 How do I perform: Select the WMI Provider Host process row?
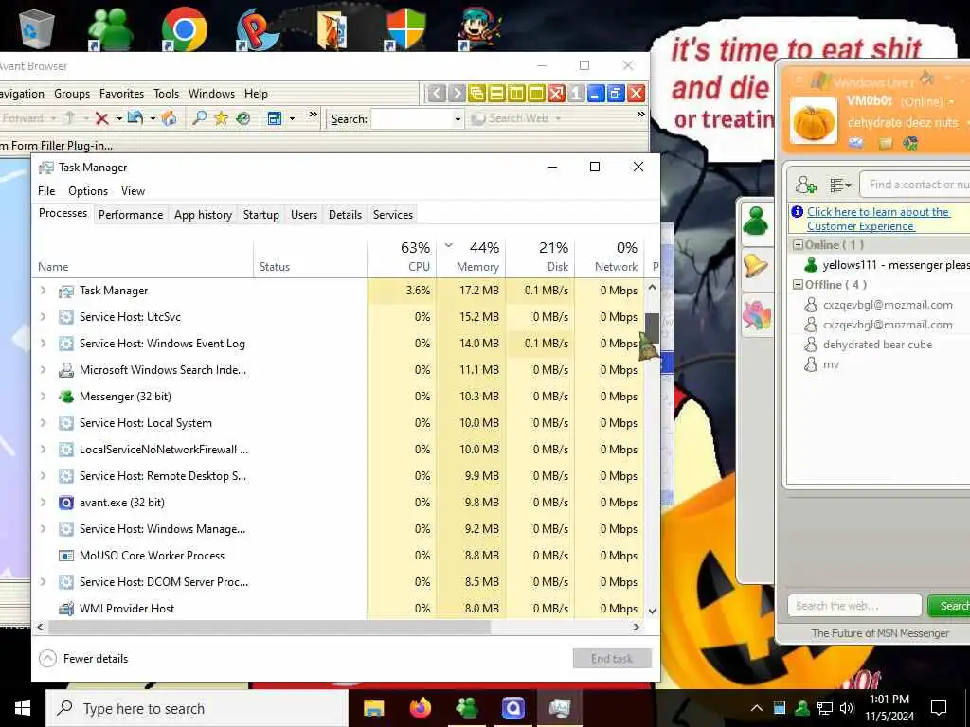pyautogui.click(x=338, y=609)
